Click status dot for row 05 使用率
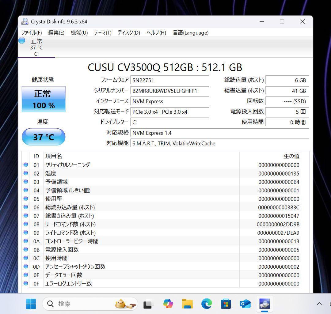The image size is (331, 314). [x=26, y=199]
